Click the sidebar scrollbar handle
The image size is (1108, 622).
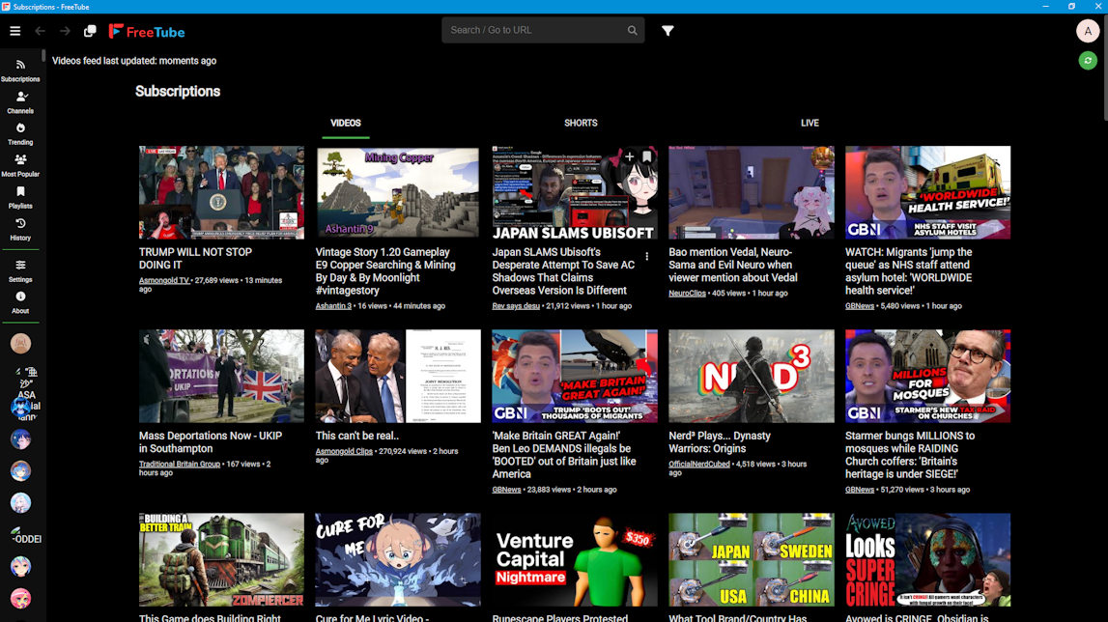(x=43, y=54)
